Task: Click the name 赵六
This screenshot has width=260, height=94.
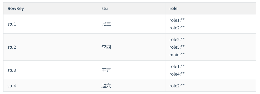Action: [106, 86]
